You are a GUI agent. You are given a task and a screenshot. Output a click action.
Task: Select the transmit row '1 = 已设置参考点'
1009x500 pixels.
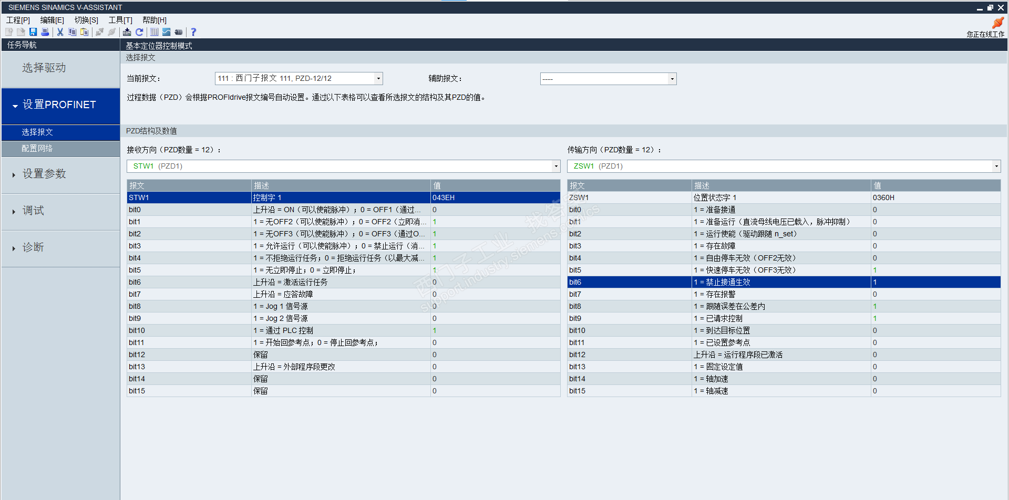(784, 343)
